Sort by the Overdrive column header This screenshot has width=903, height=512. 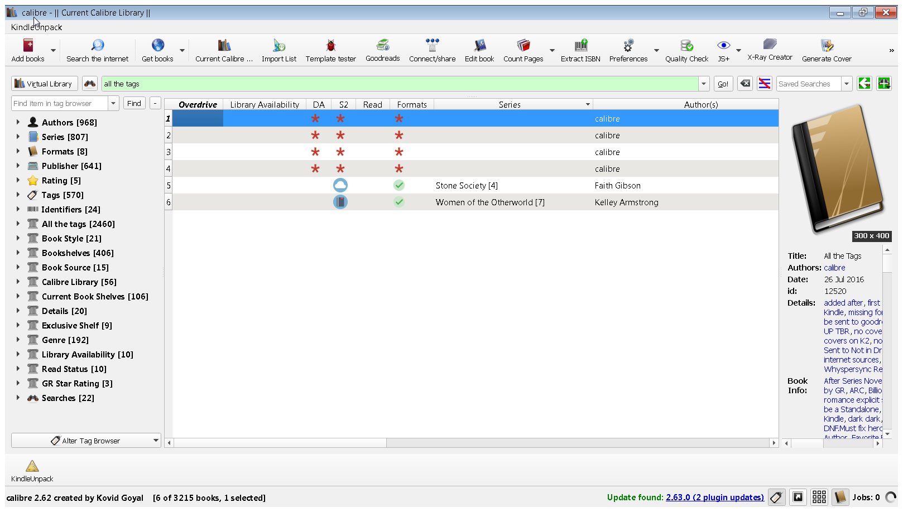[x=198, y=104]
